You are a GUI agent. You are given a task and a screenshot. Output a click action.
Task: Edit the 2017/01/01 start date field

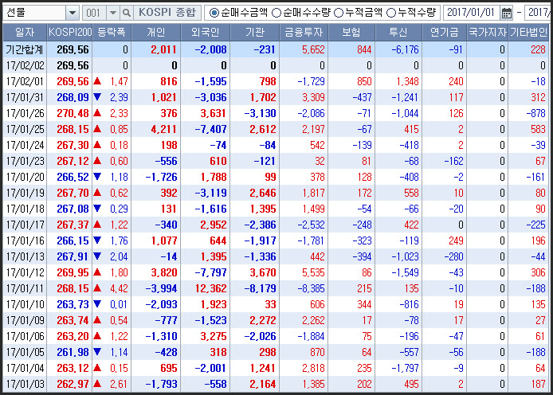(471, 13)
